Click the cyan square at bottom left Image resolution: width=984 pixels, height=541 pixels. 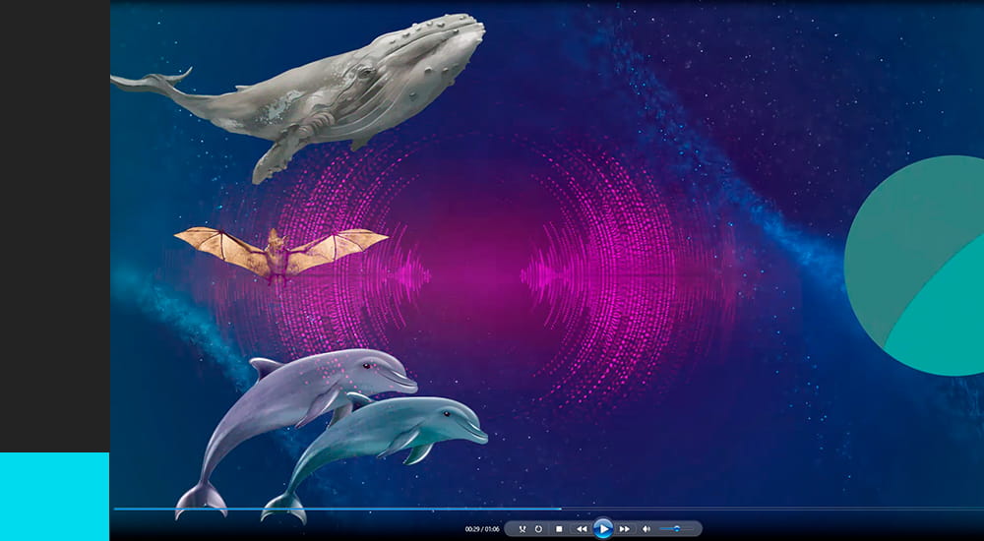coord(54,496)
